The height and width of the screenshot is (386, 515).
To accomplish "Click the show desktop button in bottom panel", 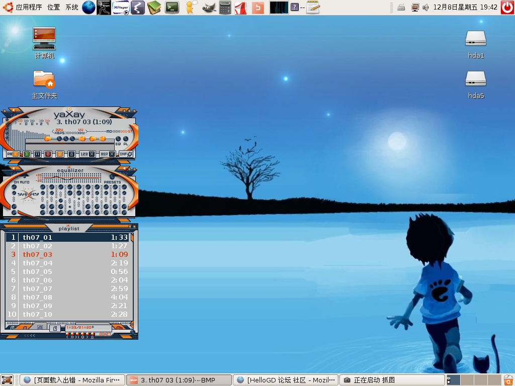I will 7,380.
